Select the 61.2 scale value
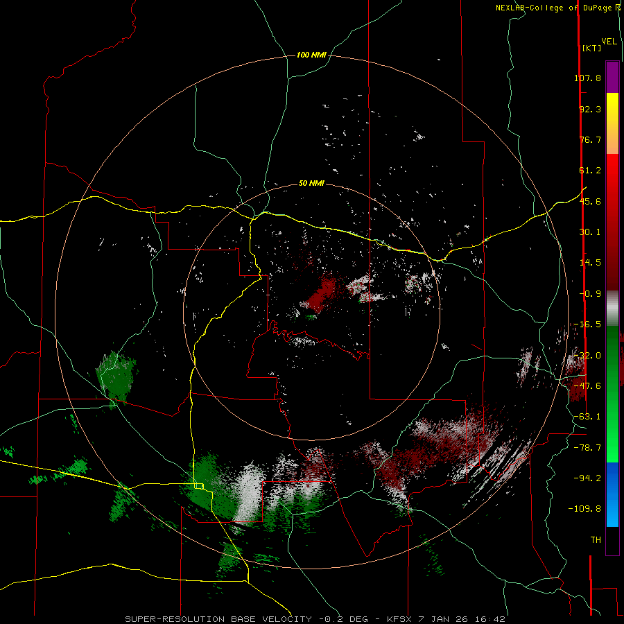The height and width of the screenshot is (624, 624). pos(590,171)
